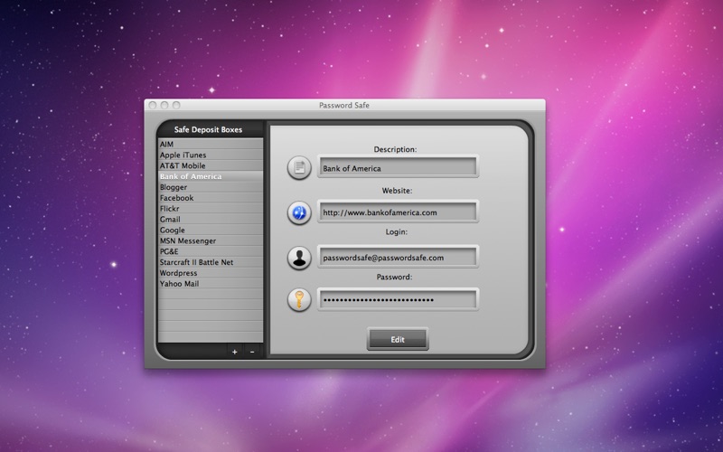The width and height of the screenshot is (723, 452).
Task: Click the Description field showing Bank of America
Action: tap(397, 168)
